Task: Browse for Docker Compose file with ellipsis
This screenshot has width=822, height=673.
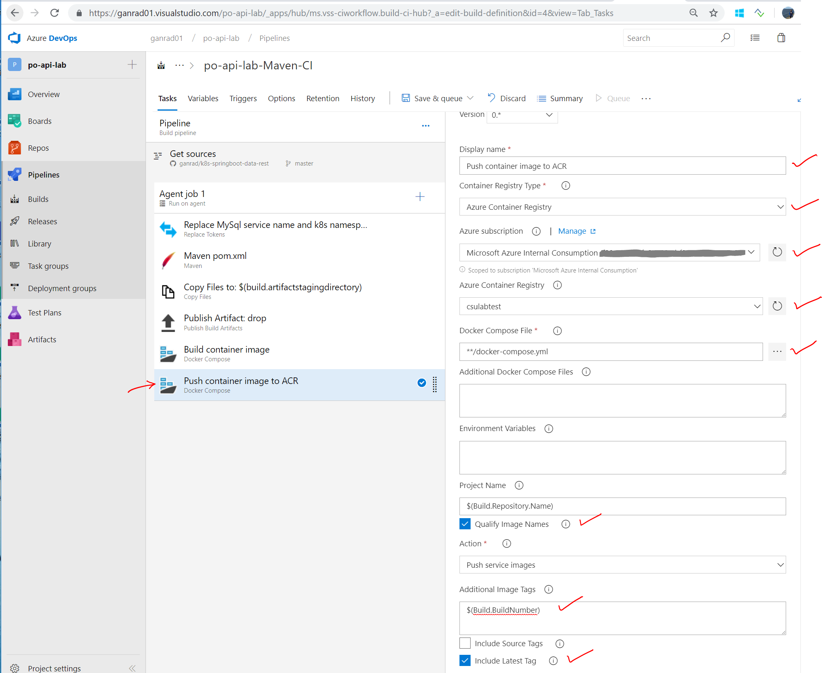Action: 777,352
